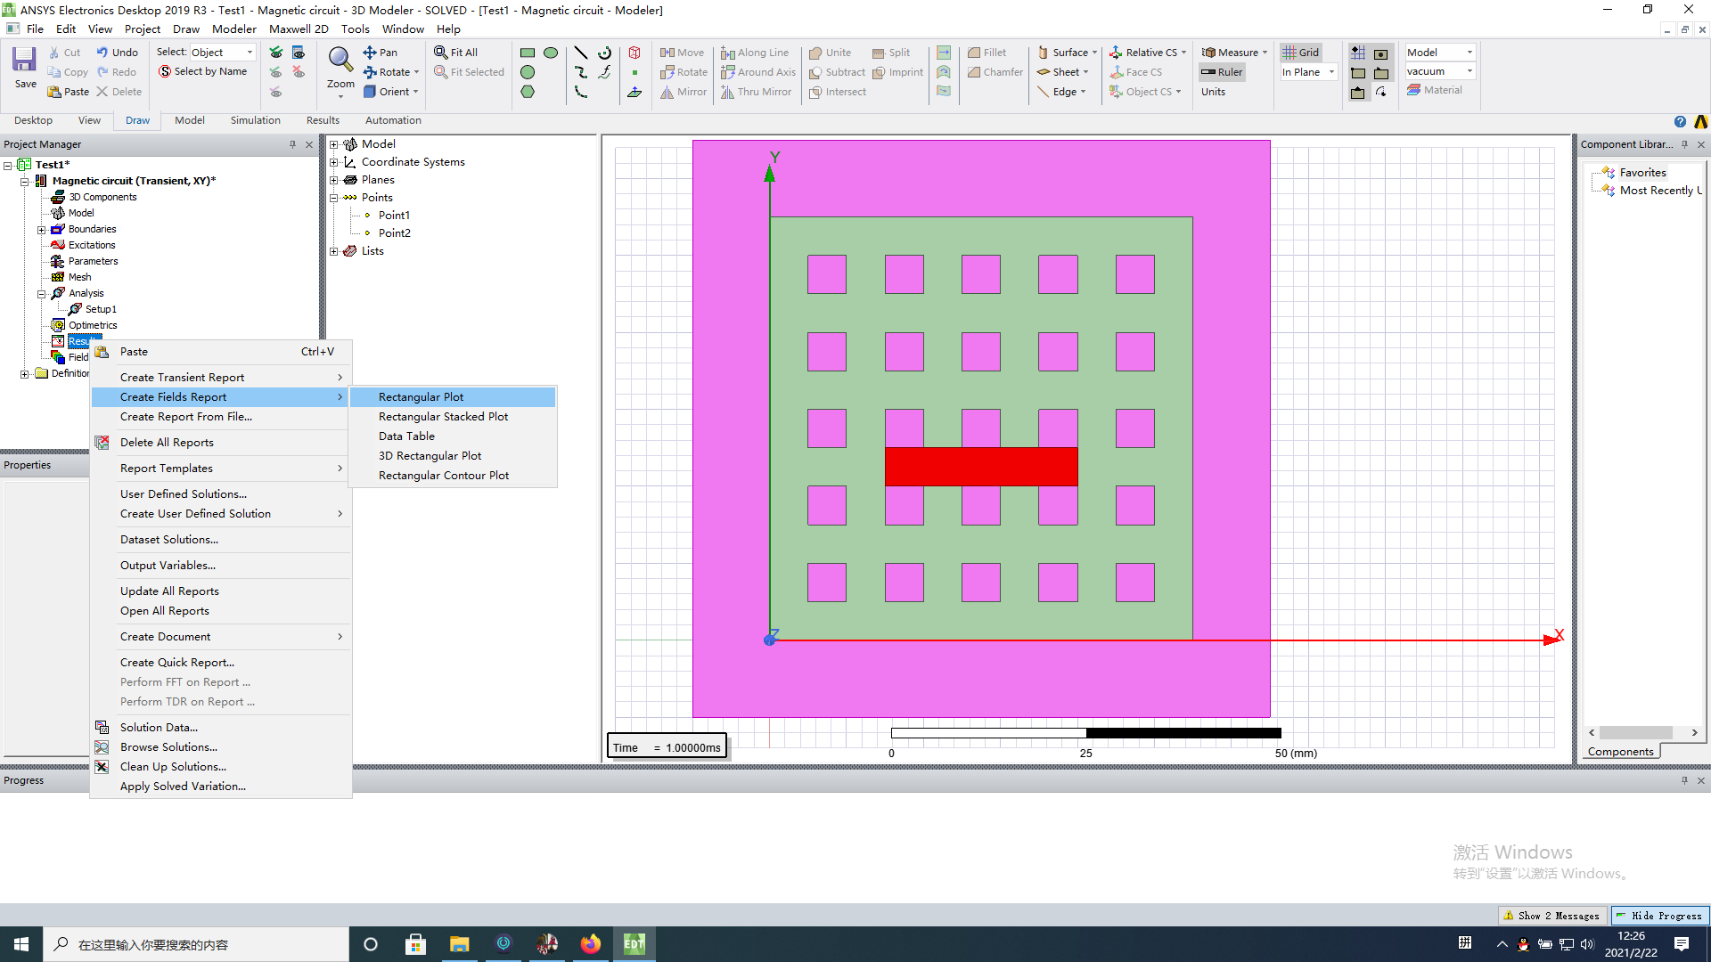Open the Orient view dropdown
This screenshot has width=1711, height=962.
point(413,92)
